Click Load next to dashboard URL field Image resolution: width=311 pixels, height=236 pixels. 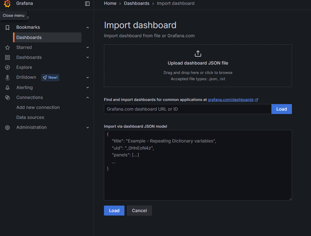281,109
